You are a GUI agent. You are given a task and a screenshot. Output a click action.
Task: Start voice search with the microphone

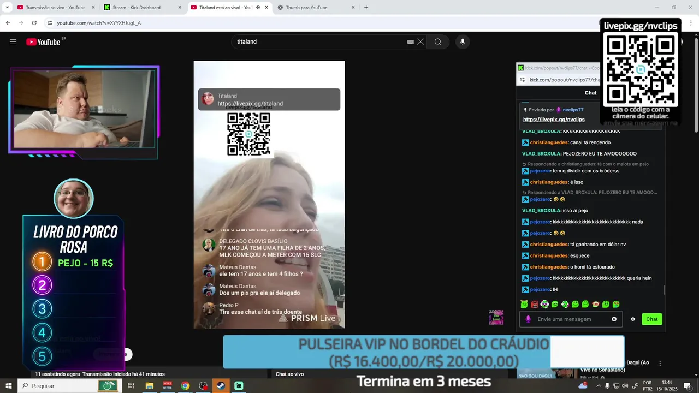click(x=463, y=42)
